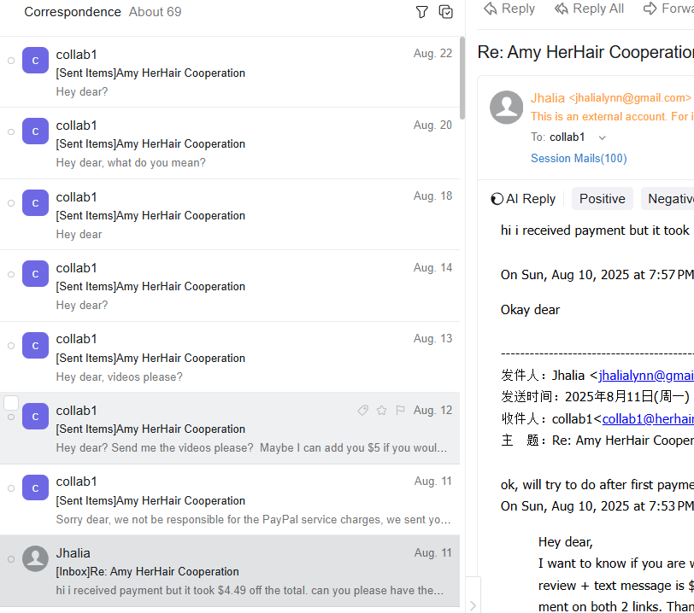Click the Reply All icon
Screen dimensions: 694x613
[562, 9]
